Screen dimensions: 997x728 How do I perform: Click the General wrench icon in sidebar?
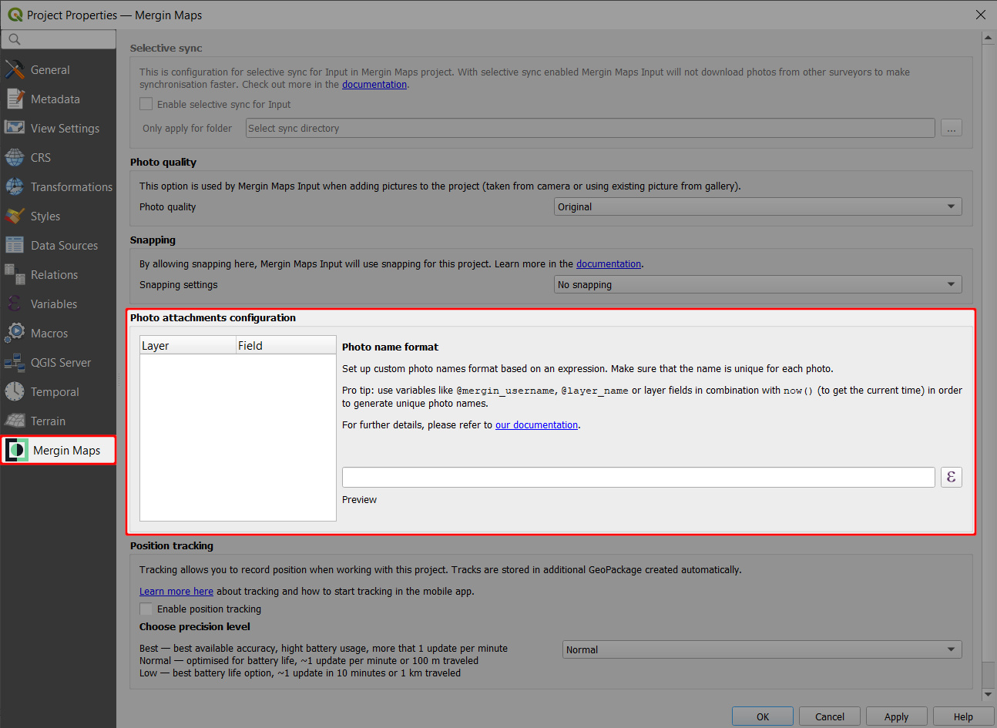point(15,69)
